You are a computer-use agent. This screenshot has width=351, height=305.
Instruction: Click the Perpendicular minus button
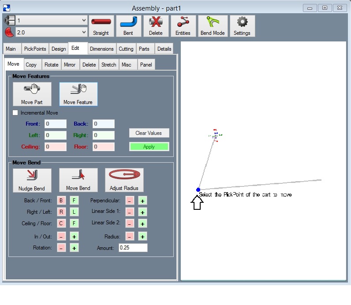130,201
